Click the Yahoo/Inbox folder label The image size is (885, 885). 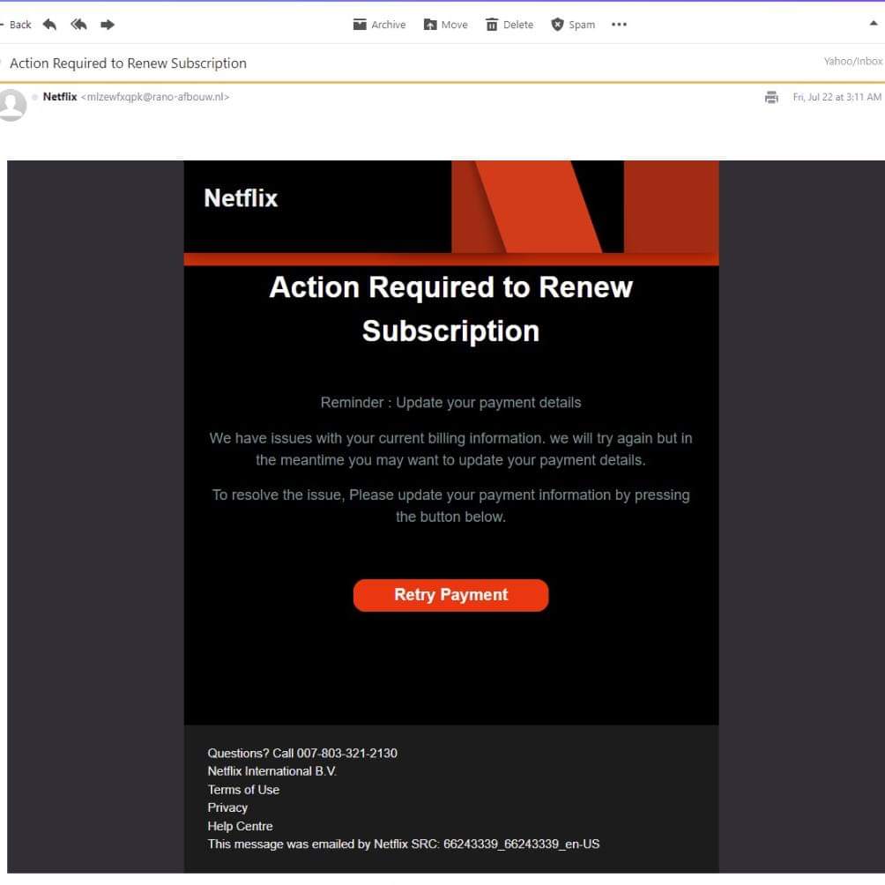point(852,62)
